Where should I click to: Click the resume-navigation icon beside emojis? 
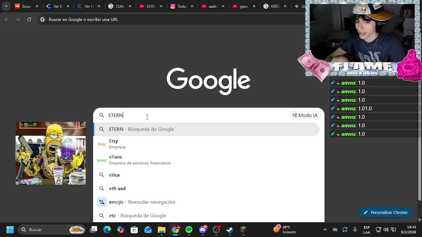coord(102,202)
